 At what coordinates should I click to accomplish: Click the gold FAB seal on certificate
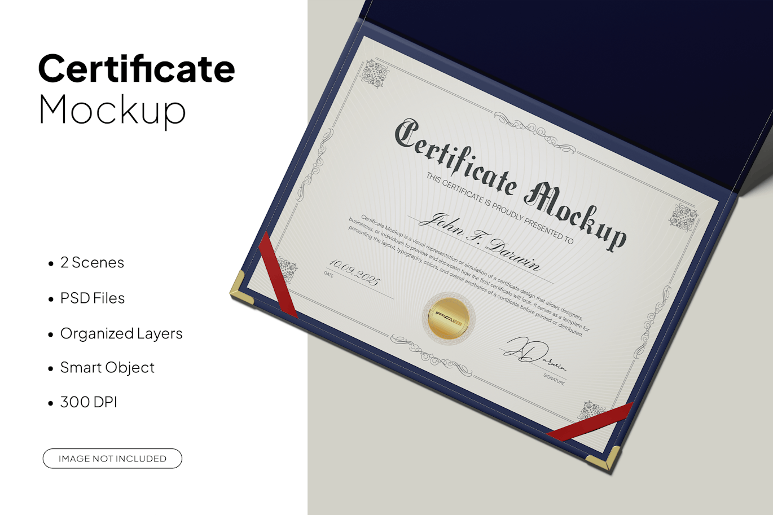click(x=449, y=318)
